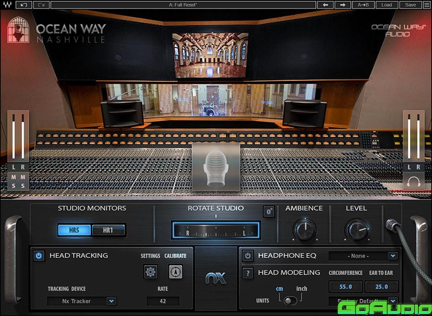Click the Ocean Way Audio logo
The height and width of the screenshot is (316, 432).
pyautogui.click(x=399, y=30)
